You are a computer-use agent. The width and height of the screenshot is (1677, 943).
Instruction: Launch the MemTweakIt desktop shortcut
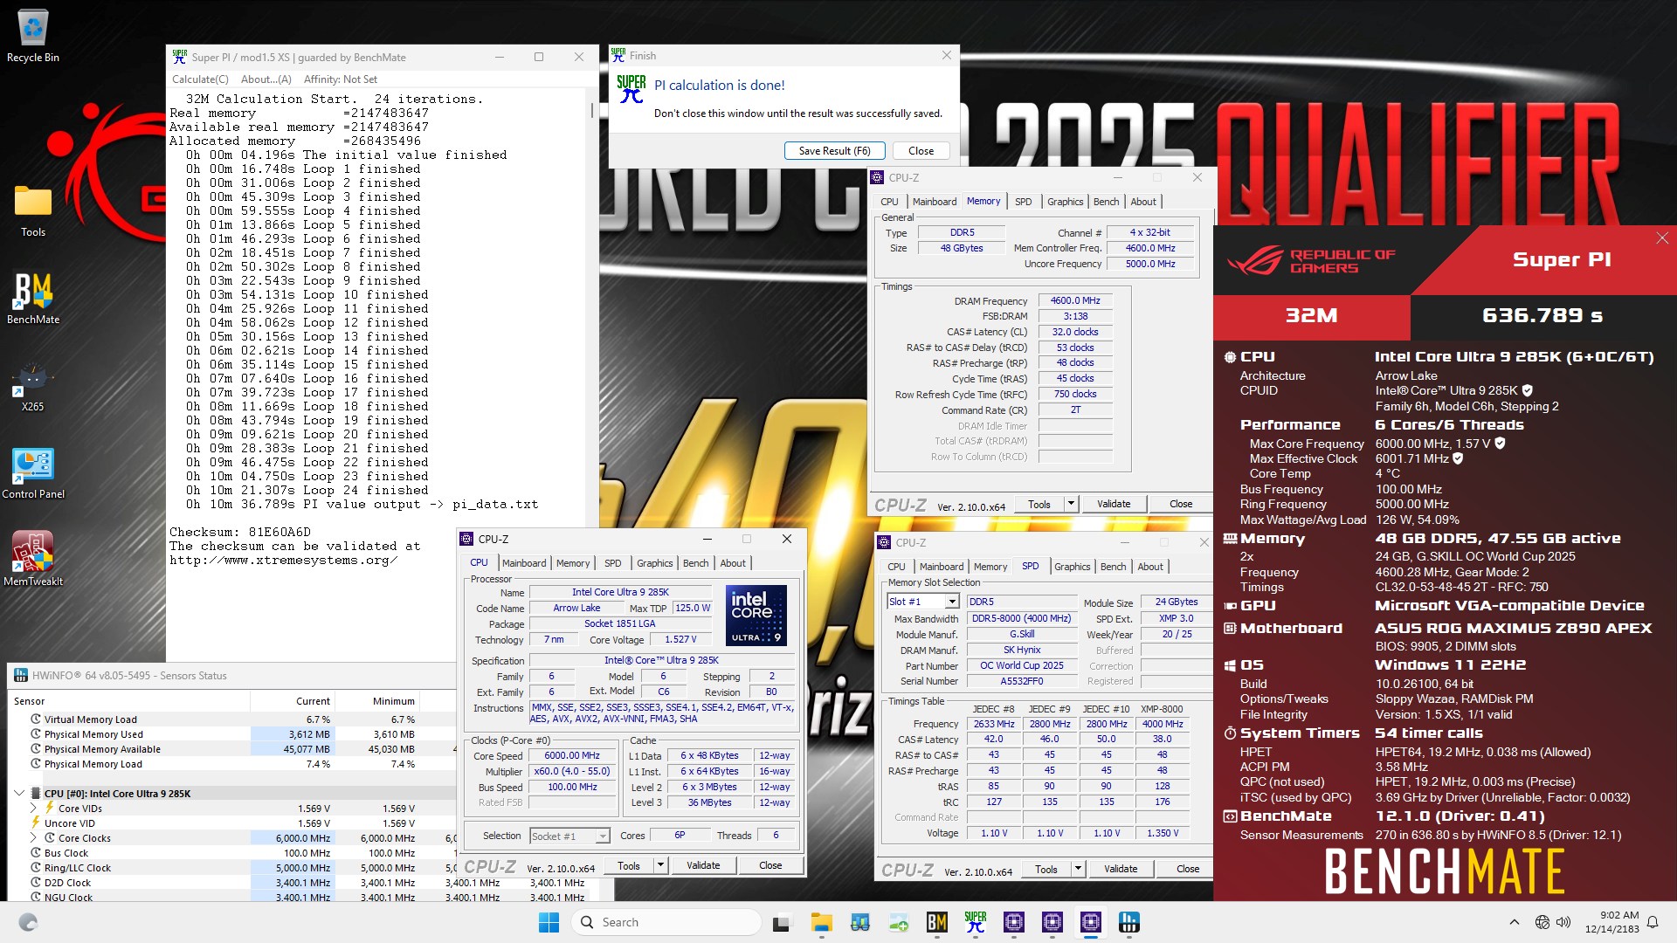33,559
